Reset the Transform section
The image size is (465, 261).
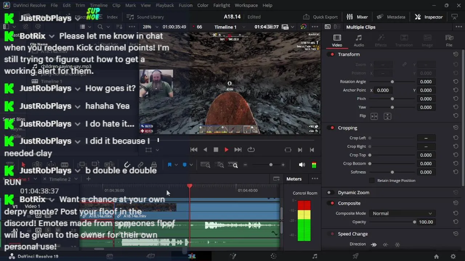[x=456, y=54]
